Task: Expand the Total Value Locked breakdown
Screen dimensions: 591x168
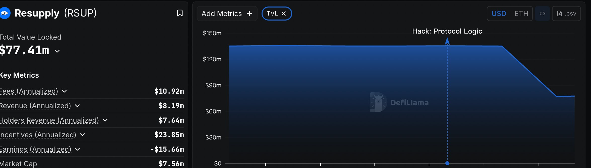Action: [x=57, y=51]
